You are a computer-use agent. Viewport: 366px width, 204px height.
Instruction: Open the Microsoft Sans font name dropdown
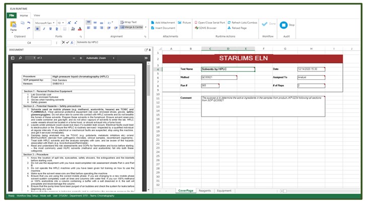pos(45,23)
